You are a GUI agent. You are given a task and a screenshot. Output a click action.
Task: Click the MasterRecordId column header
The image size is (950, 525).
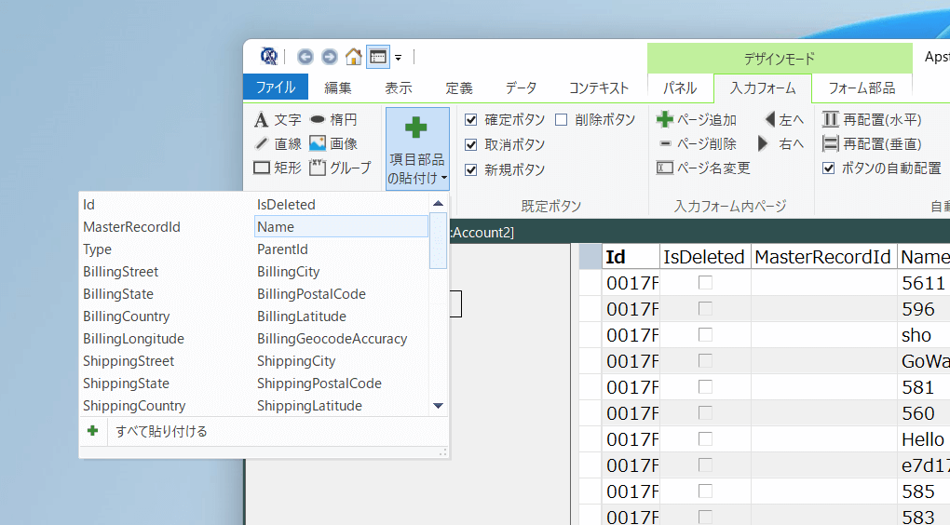(x=823, y=257)
